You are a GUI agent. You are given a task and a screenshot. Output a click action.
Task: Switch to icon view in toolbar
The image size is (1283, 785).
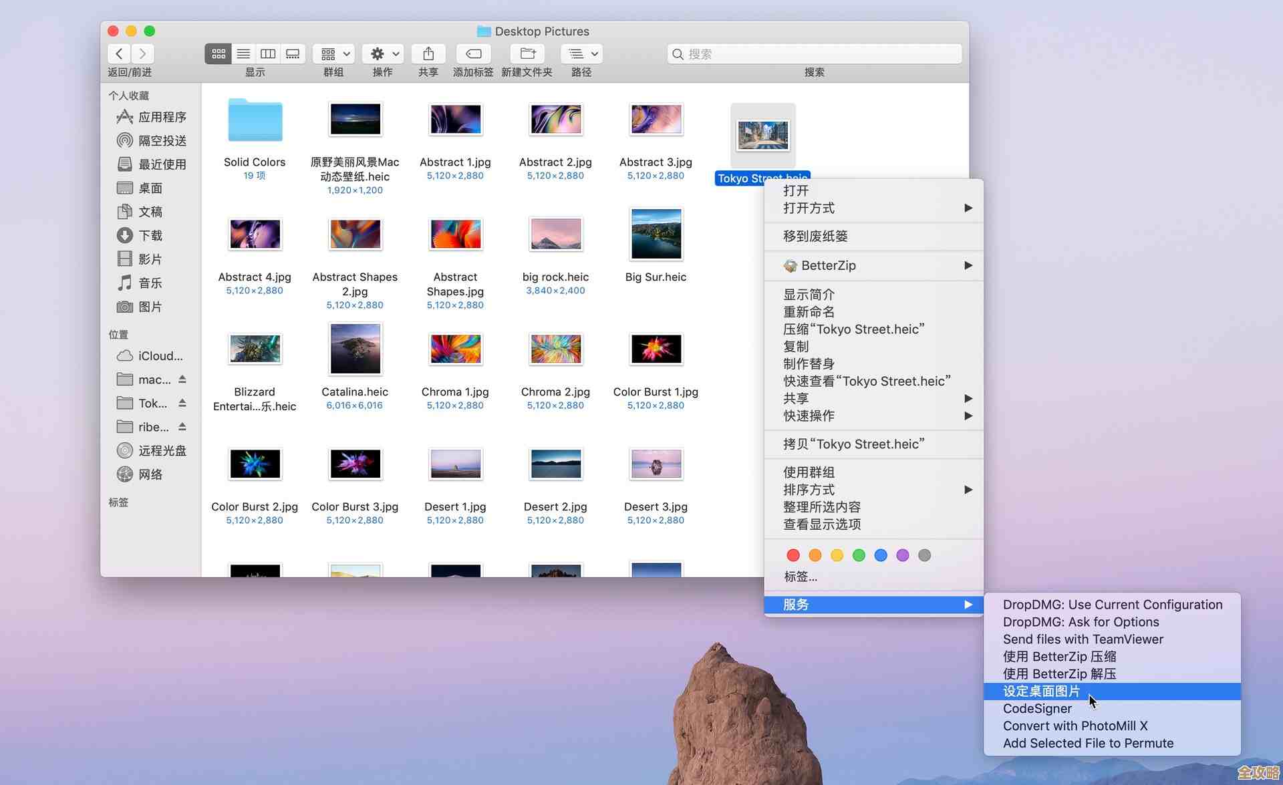(x=219, y=53)
